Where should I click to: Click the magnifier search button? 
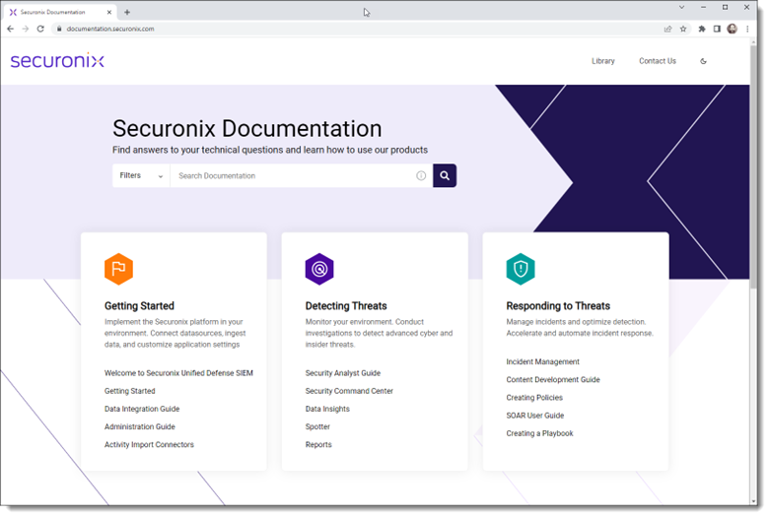click(445, 175)
